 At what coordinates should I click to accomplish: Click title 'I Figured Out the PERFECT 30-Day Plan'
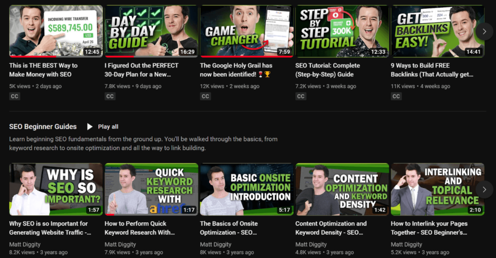[x=141, y=70]
